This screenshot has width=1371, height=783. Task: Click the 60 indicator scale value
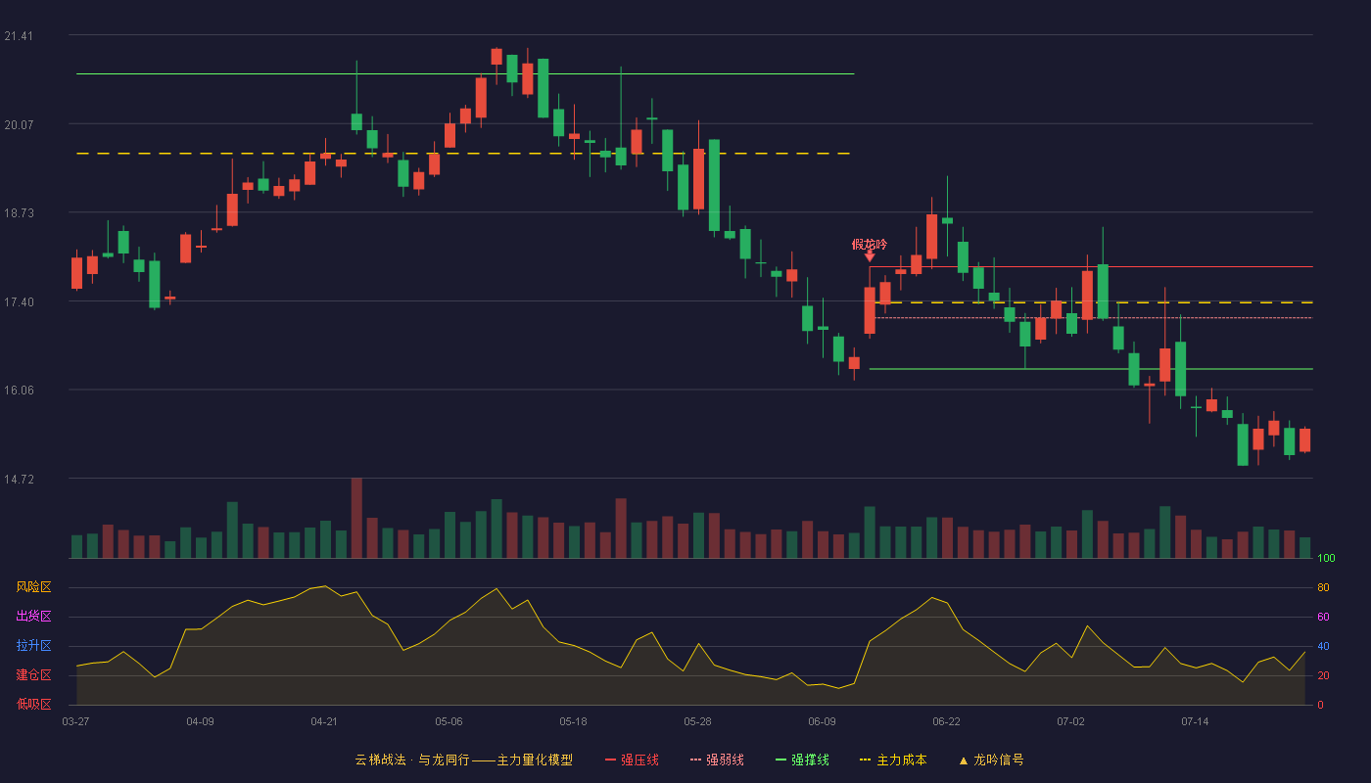click(x=1323, y=617)
